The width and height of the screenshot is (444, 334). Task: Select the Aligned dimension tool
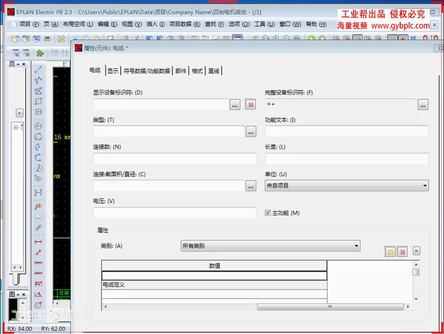click(x=38, y=252)
